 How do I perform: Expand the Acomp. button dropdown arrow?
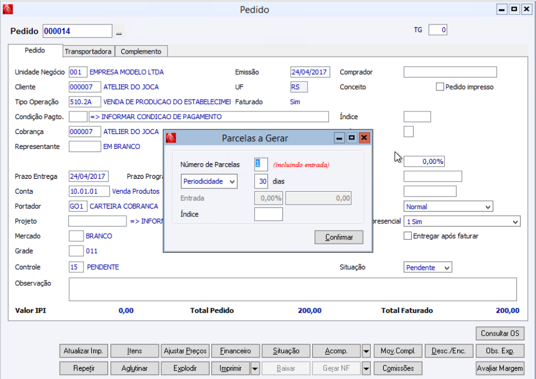tap(366, 350)
